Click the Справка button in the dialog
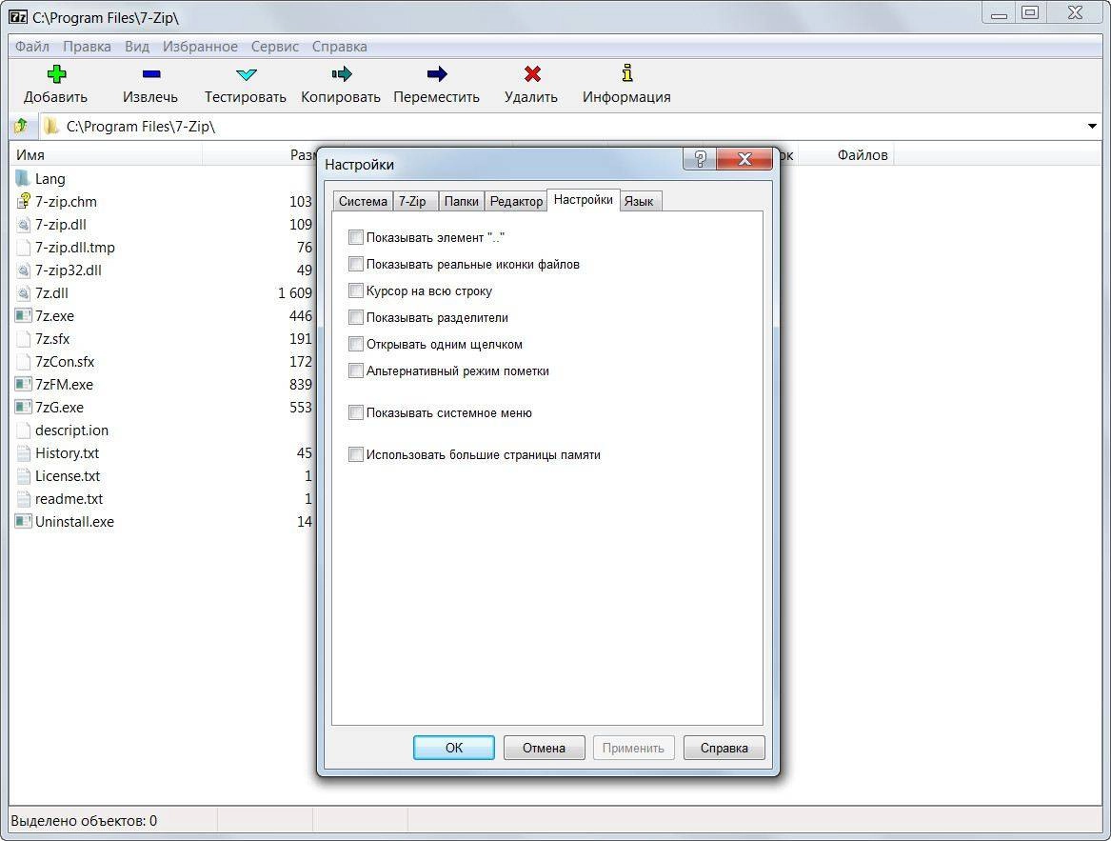Screen dimensions: 1111x841 [x=724, y=748]
